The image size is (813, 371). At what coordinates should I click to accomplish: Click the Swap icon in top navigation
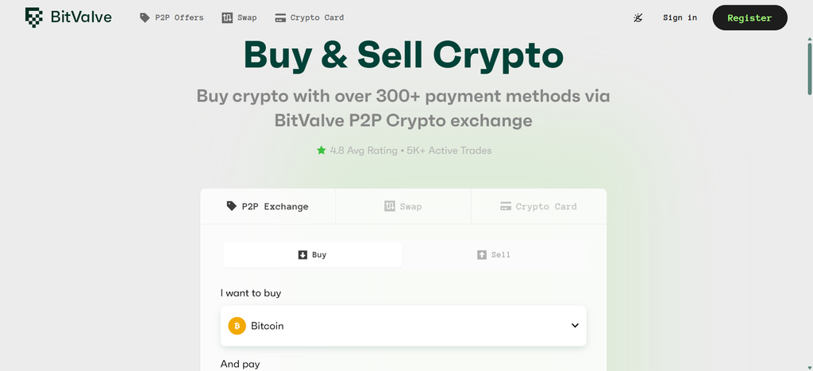pyautogui.click(x=227, y=17)
